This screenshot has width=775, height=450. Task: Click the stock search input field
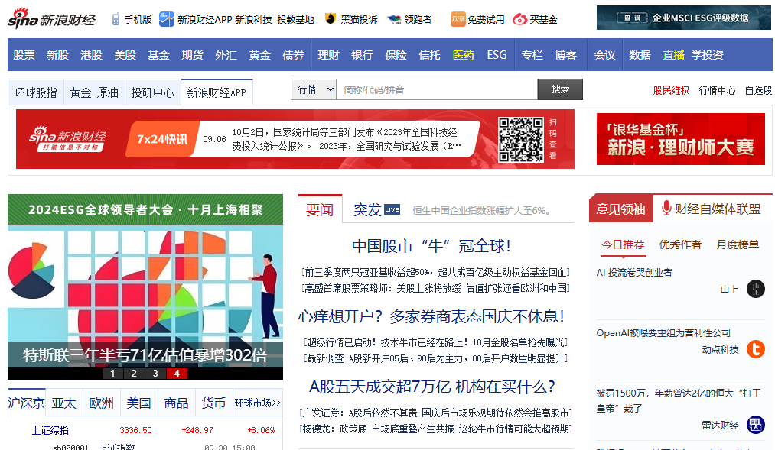click(437, 89)
